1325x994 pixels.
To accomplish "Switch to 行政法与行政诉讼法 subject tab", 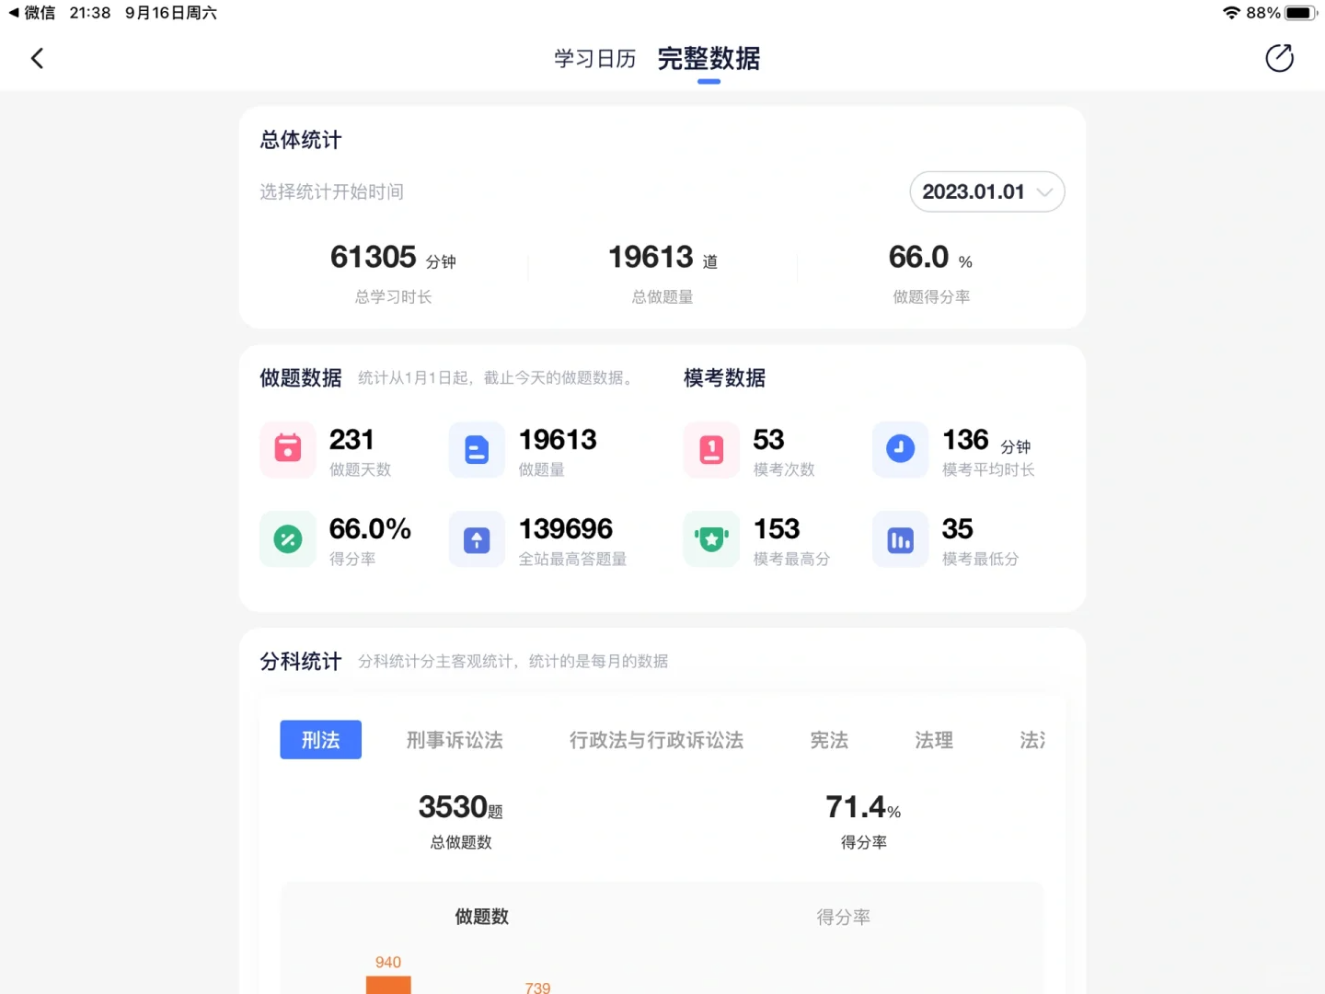I will [x=656, y=740].
